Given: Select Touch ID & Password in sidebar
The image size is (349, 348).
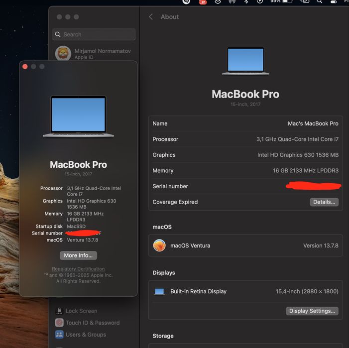Looking at the screenshot, I should pos(93,323).
